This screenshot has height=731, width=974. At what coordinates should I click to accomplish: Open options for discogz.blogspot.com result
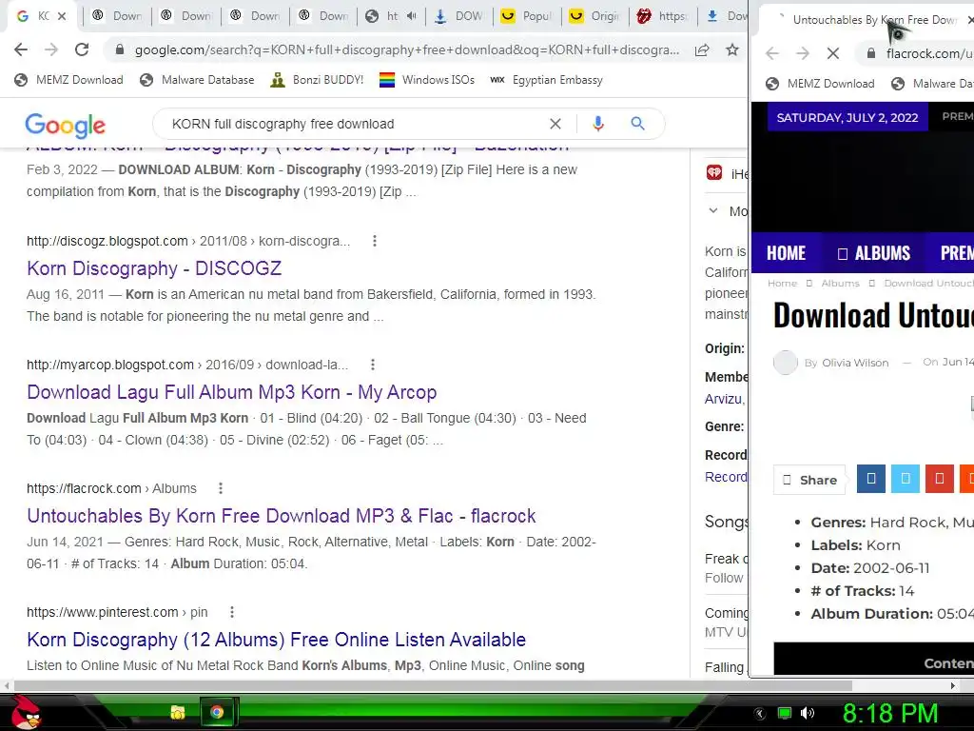(x=374, y=241)
